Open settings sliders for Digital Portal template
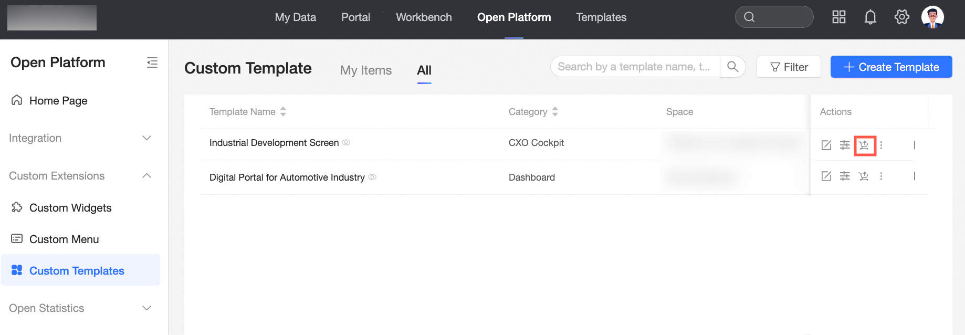965x335 pixels. pyautogui.click(x=845, y=176)
